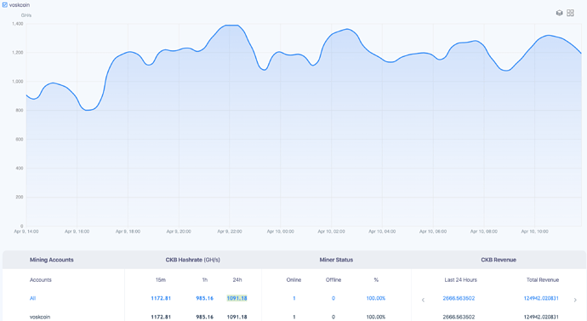Select CKB Revenue column header

coord(499,260)
